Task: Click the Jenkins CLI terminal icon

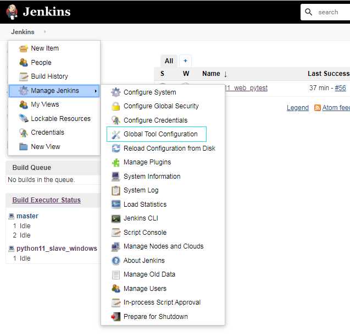Action: coord(116,218)
